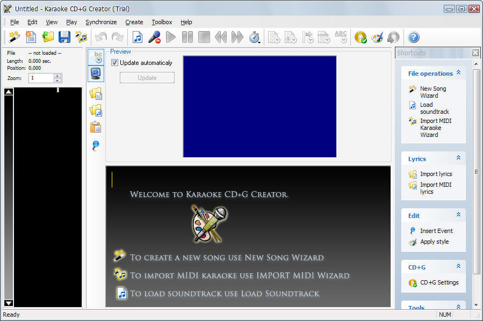
Task: Load soundtrack using the music note toolbar icon
Action: (x=138, y=37)
